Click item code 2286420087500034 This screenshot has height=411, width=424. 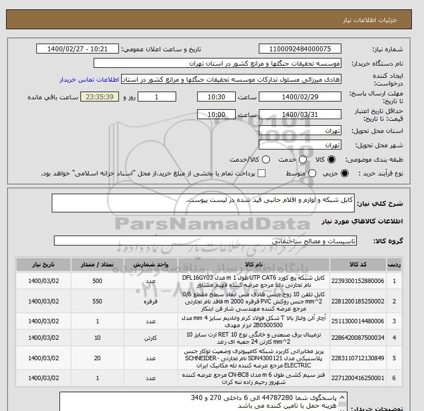[358, 338]
